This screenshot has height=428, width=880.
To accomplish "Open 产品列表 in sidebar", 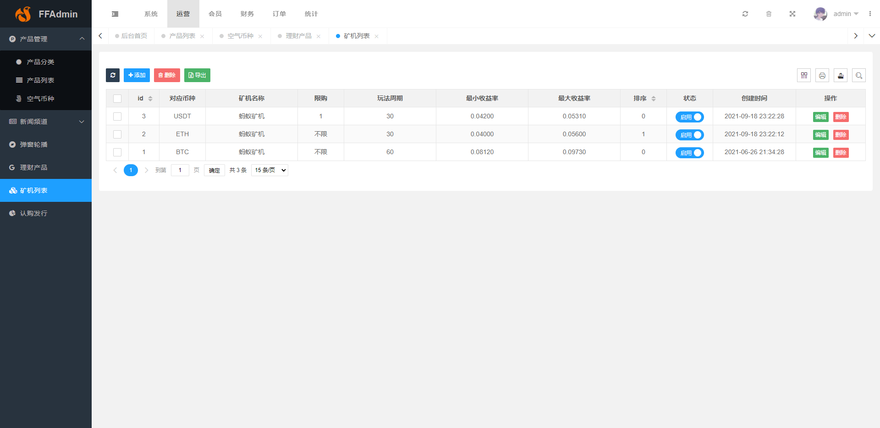I will (46, 80).
